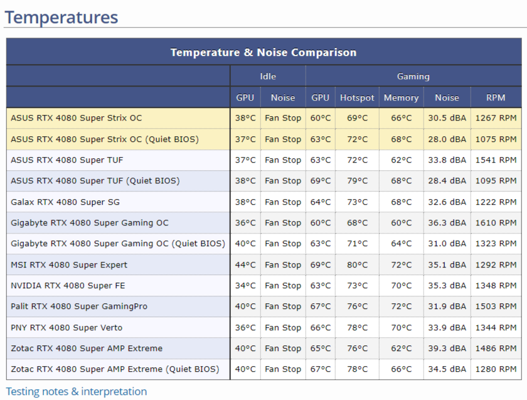The image size is (527, 400).
Task: Click the 39.3 dBA noise value
Action: pos(447,349)
